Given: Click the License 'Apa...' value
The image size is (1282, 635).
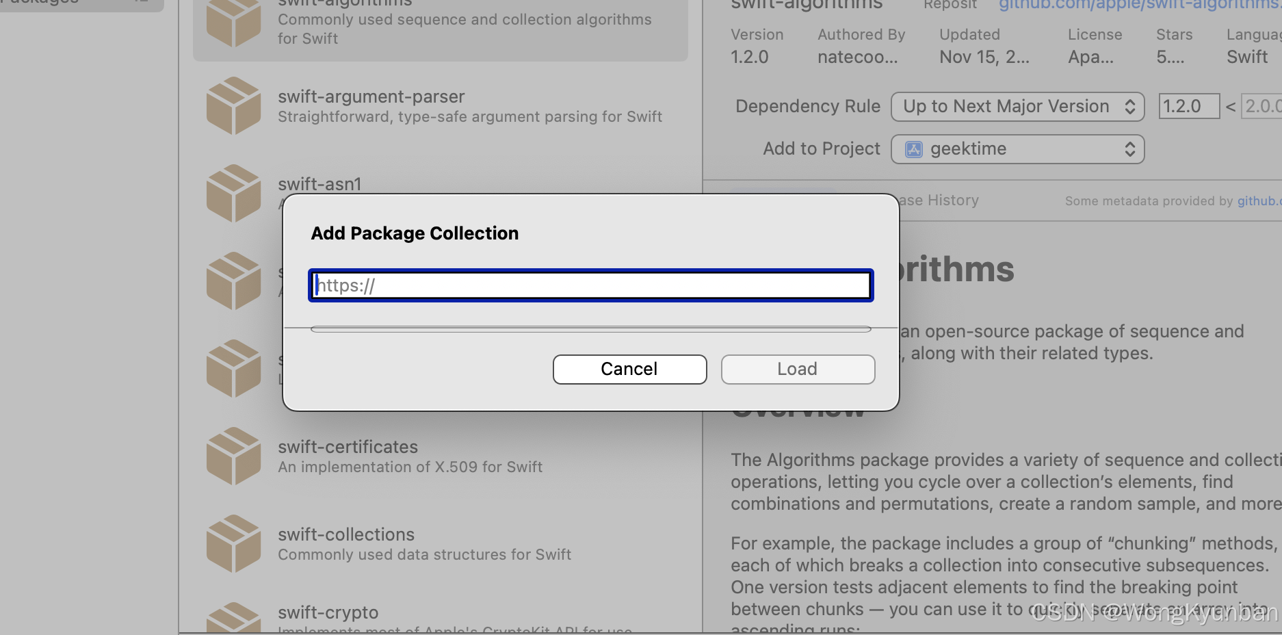Looking at the screenshot, I should (x=1091, y=57).
